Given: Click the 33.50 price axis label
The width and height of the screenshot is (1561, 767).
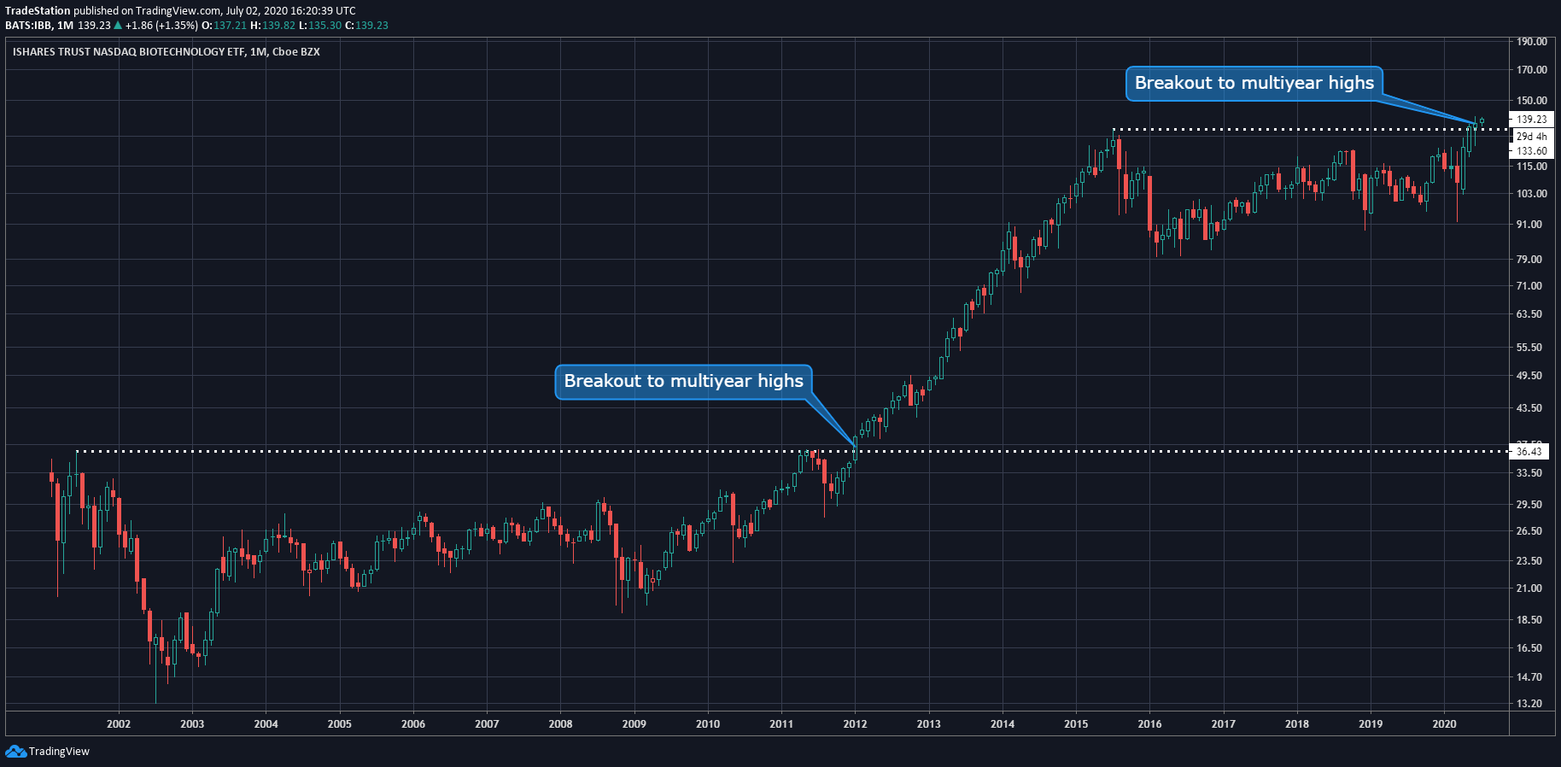Looking at the screenshot, I should tap(1529, 473).
